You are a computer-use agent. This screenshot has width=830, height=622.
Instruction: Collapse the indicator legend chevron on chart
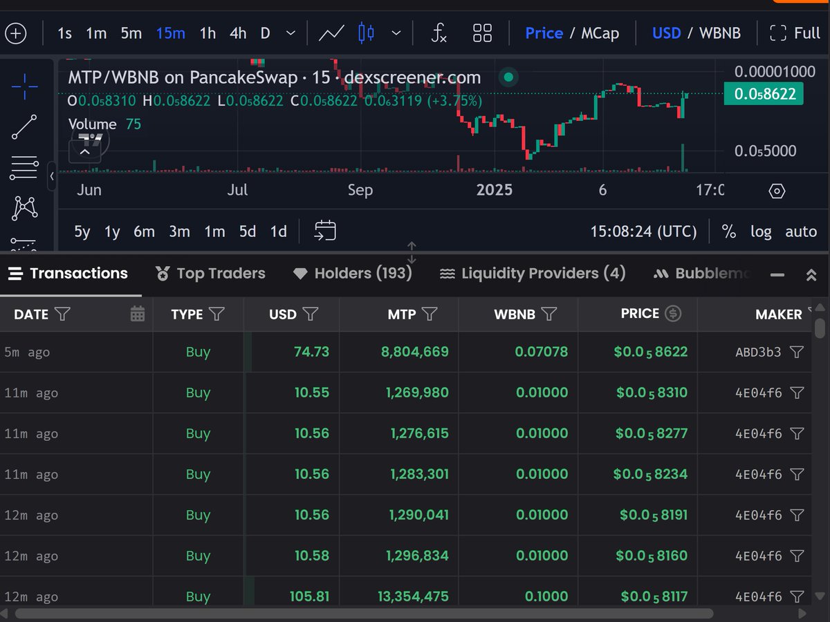[85, 151]
